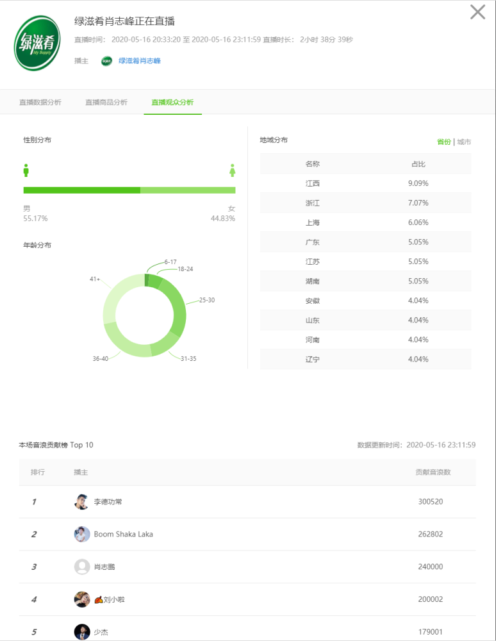Click the 200002 contribution value
496x641 pixels.
tap(430, 599)
